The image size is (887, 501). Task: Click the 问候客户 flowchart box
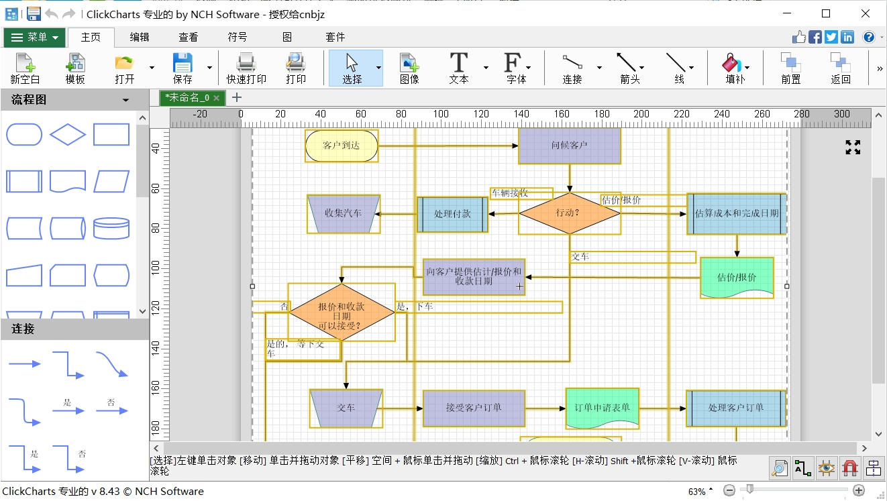pyautogui.click(x=570, y=146)
